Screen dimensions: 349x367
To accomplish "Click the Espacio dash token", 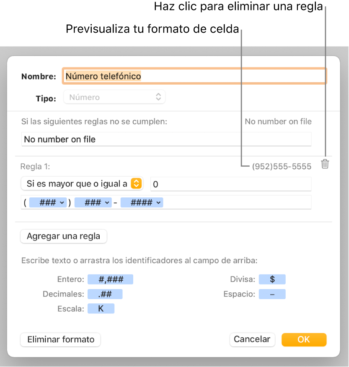I will pyautogui.click(x=272, y=294).
